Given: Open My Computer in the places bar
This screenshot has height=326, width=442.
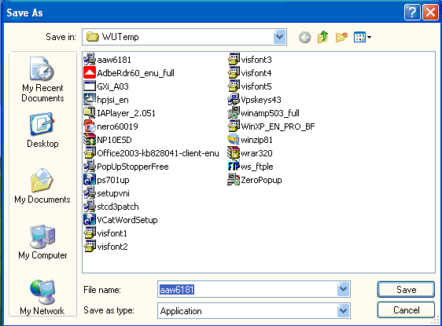Looking at the screenshot, I should 42,242.
